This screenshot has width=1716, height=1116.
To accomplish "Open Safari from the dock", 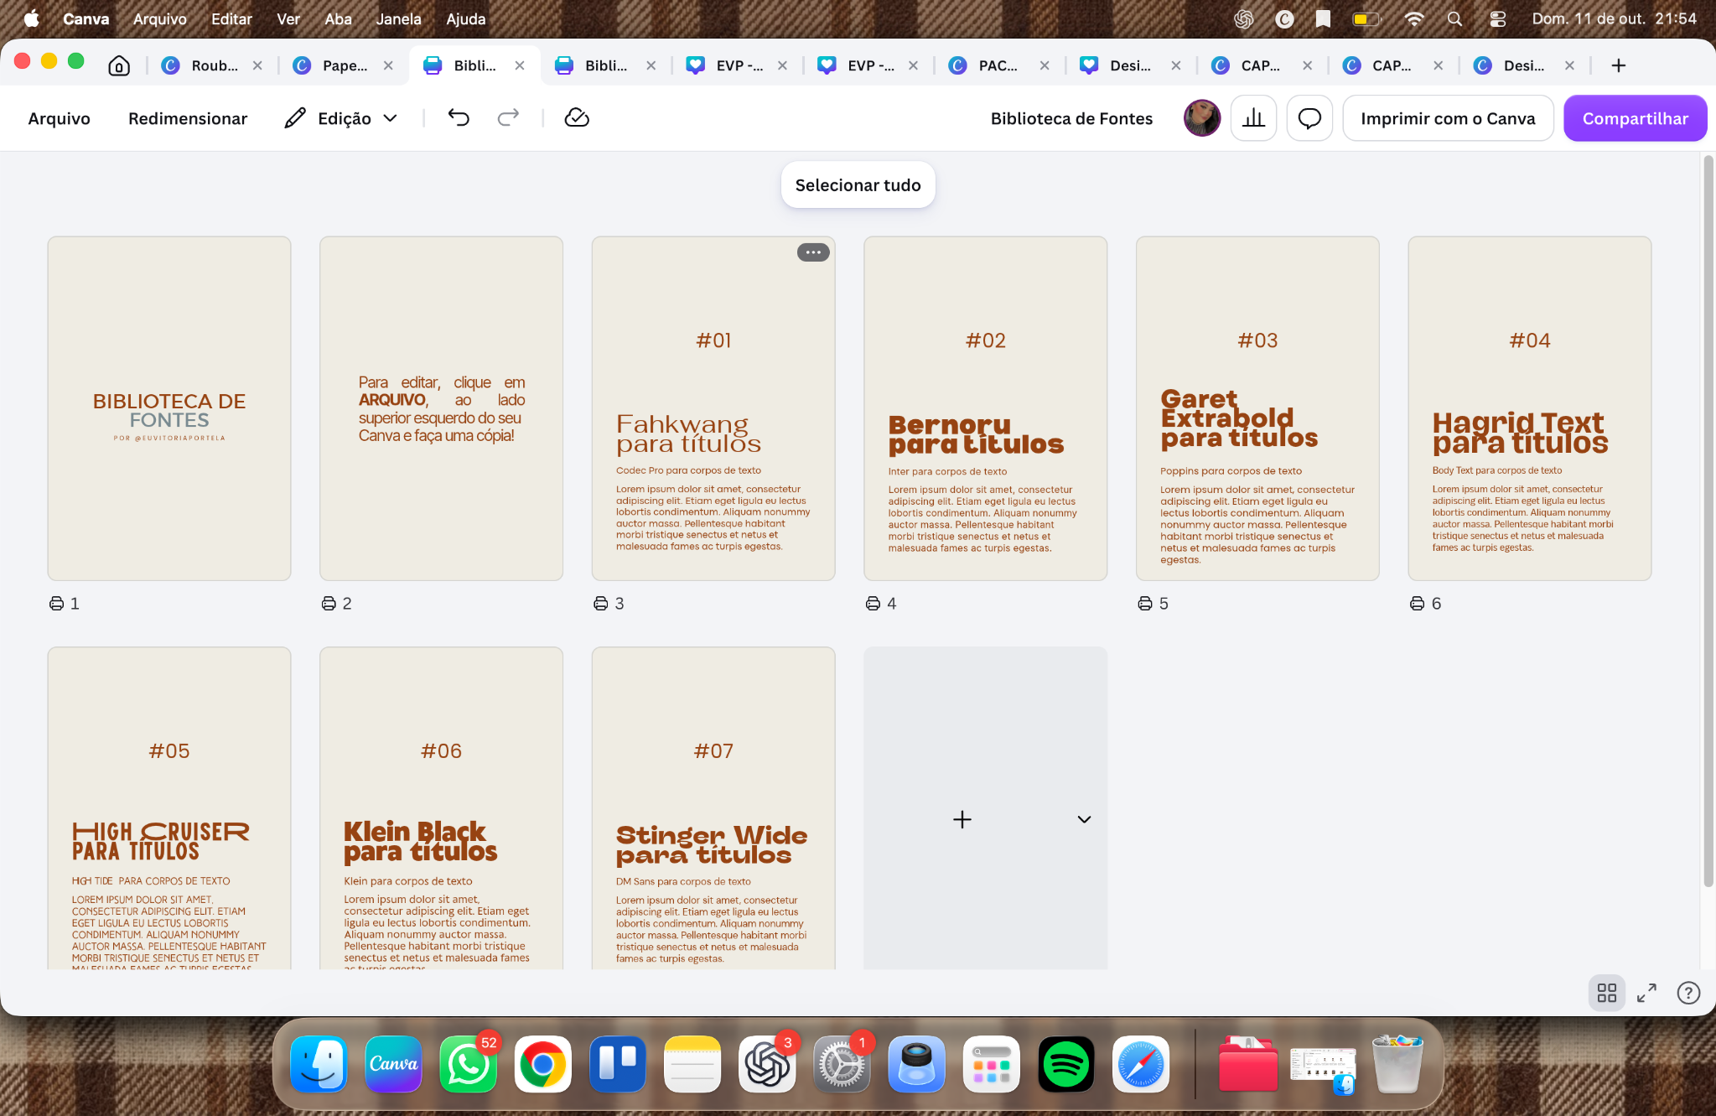I will [x=1140, y=1065].
